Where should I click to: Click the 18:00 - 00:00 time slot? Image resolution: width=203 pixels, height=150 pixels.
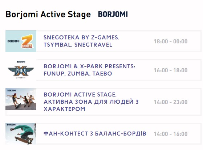[x=171, y=42]
